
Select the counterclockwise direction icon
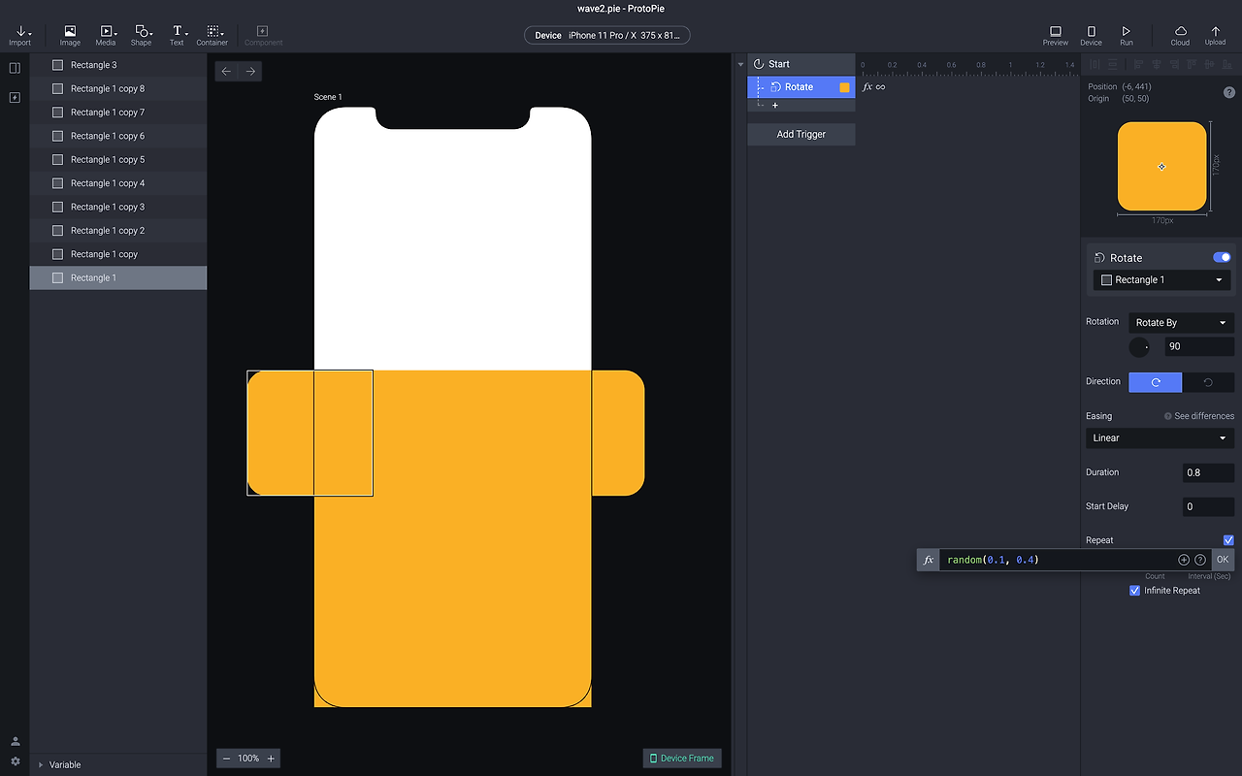point(1208,382)
